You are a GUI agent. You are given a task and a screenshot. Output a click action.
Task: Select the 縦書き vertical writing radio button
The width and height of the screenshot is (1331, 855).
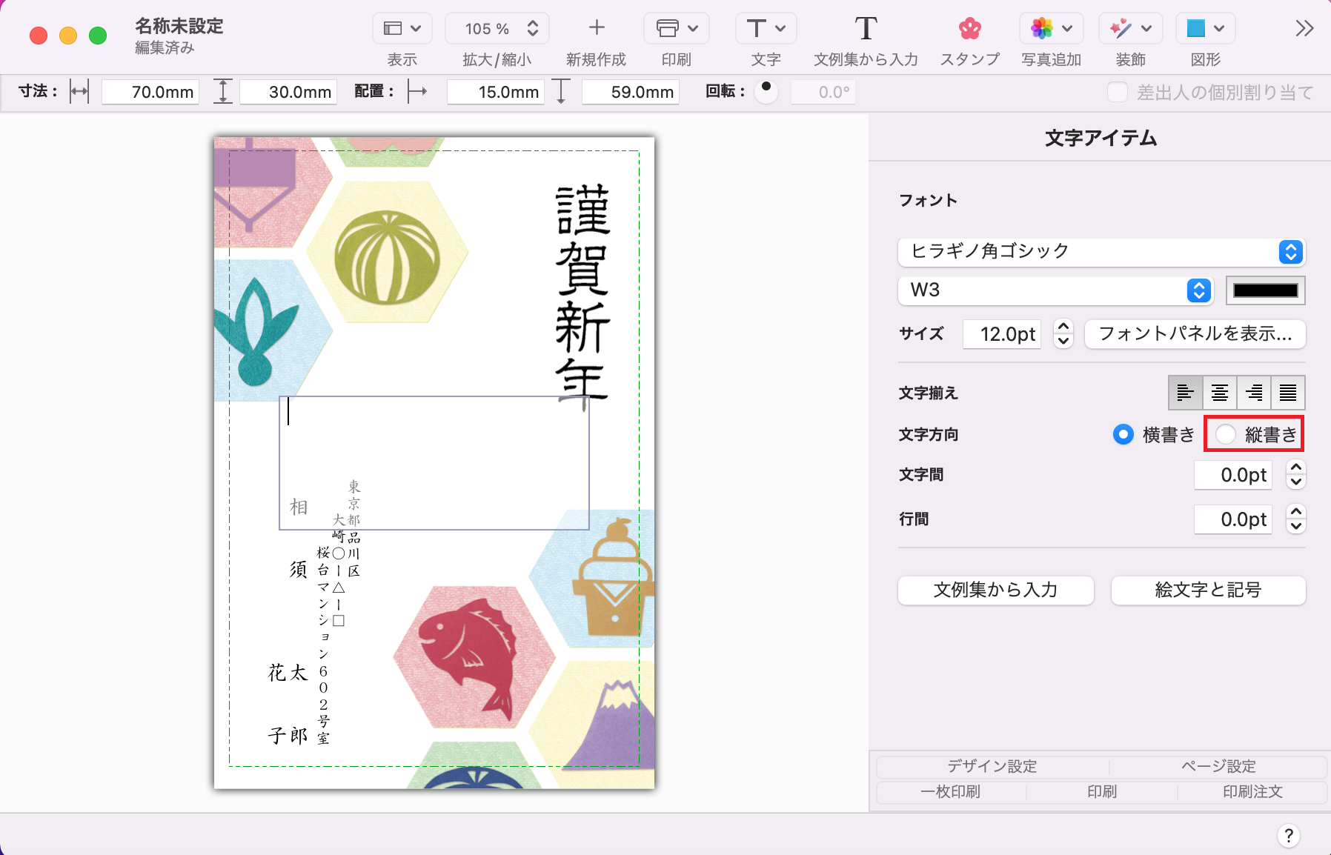(x=1227, y=434)
